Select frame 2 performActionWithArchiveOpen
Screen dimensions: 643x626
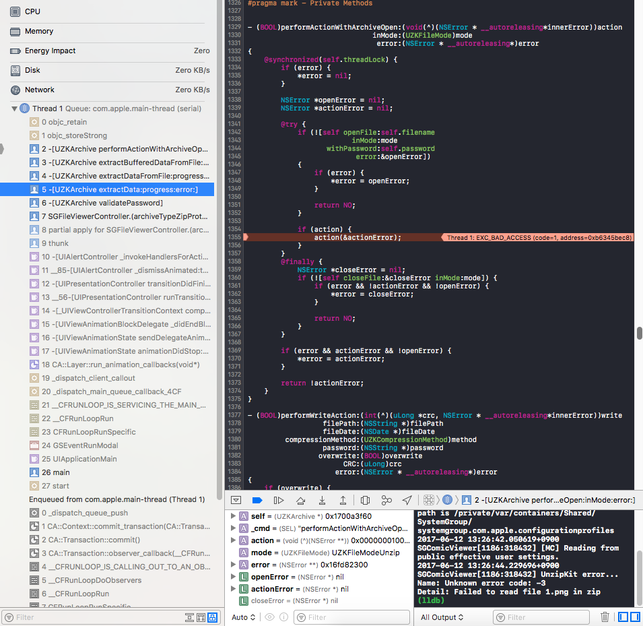click(x=107, y=149)
